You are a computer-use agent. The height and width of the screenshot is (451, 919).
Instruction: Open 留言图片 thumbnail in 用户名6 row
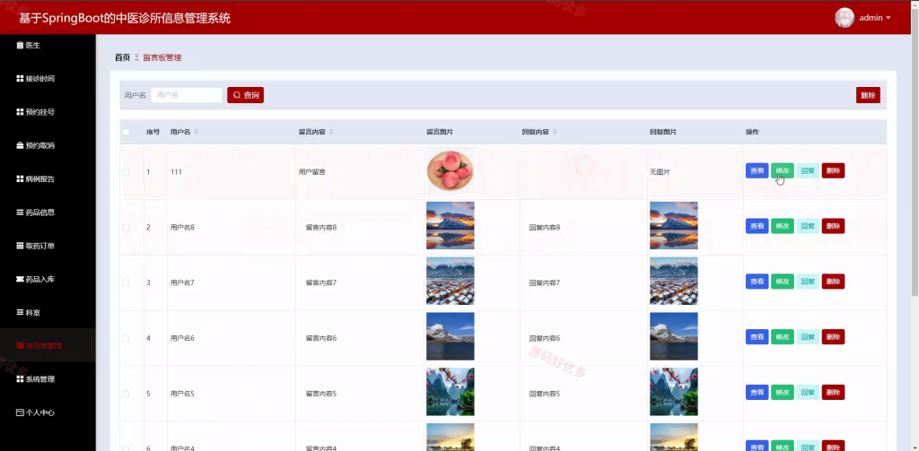(451, 336)
